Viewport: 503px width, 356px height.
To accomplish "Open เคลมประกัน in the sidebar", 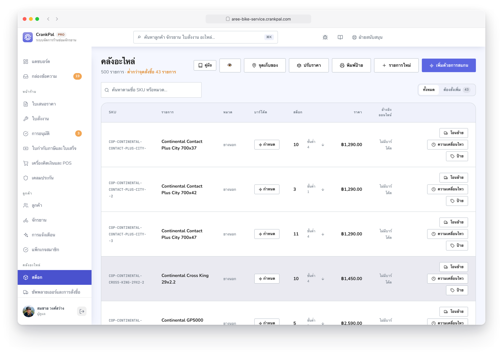I will (54, 178).
